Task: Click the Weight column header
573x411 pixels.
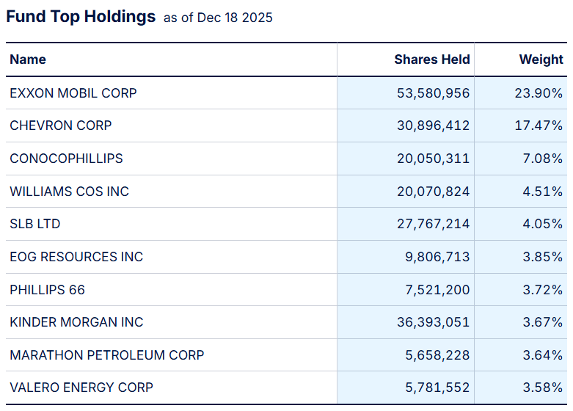Action: pos(541,59)
